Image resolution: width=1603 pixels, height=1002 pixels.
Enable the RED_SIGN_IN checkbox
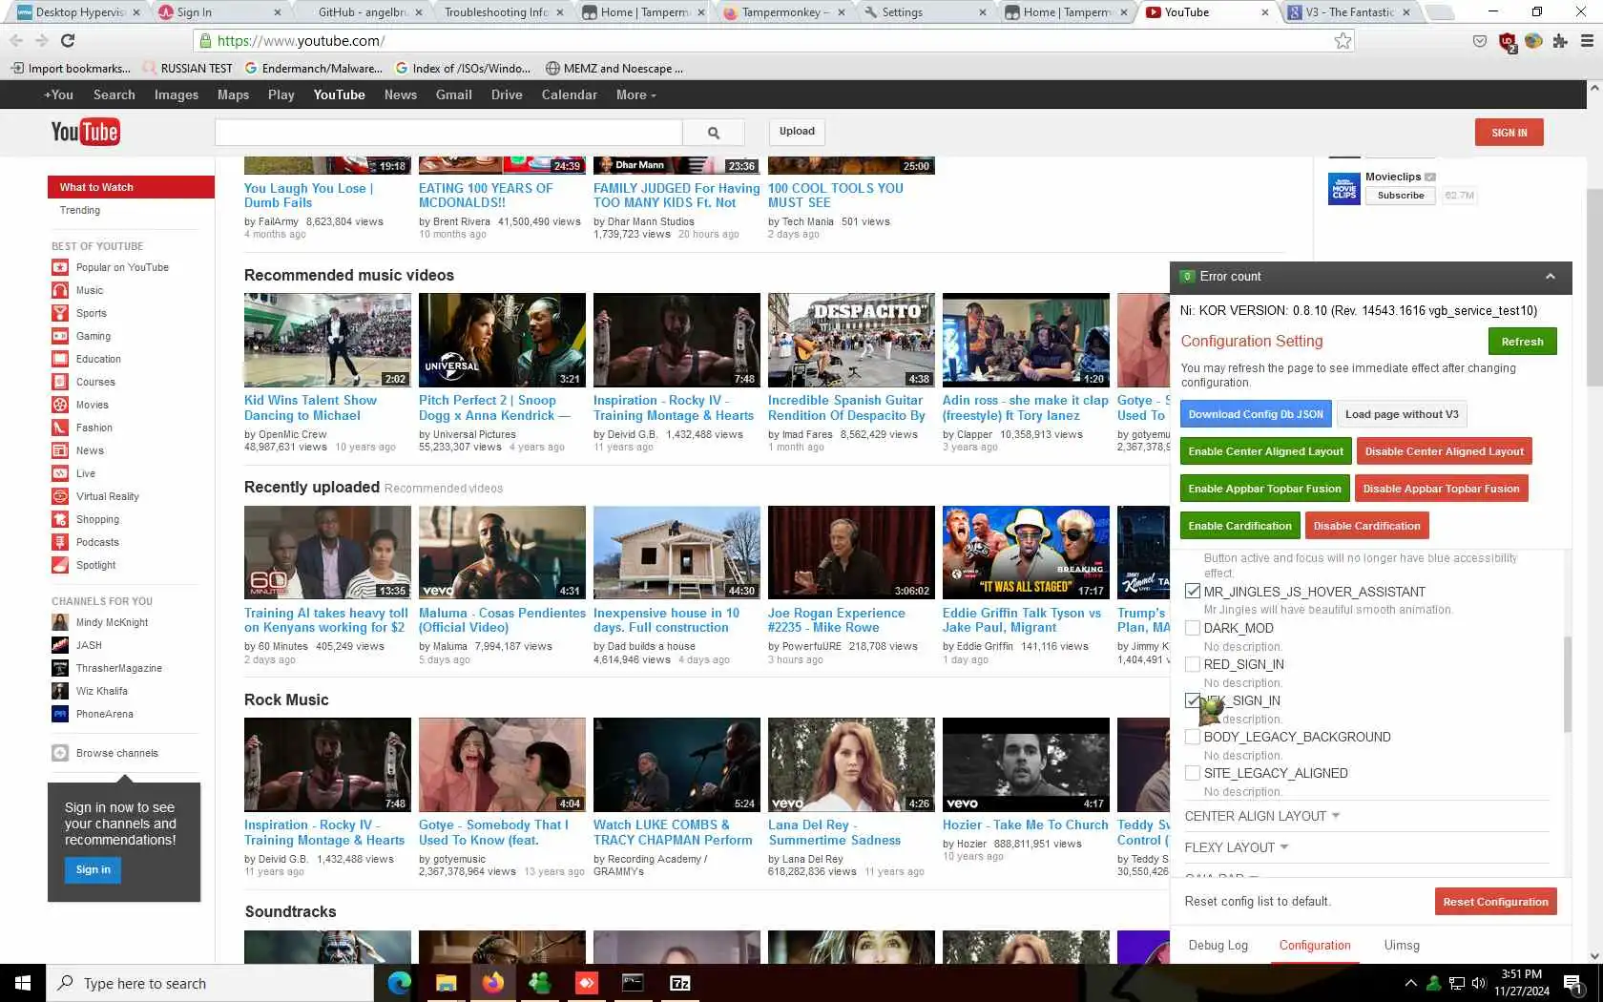coord(1193,664)
